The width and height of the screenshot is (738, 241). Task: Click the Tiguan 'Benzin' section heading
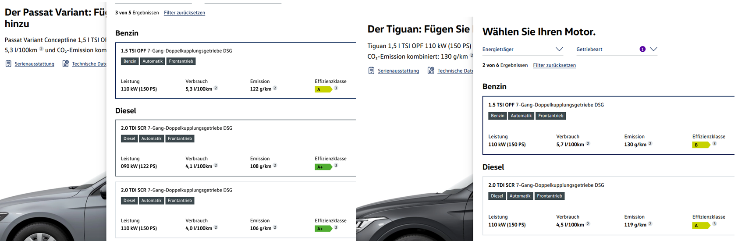(494, 87)
